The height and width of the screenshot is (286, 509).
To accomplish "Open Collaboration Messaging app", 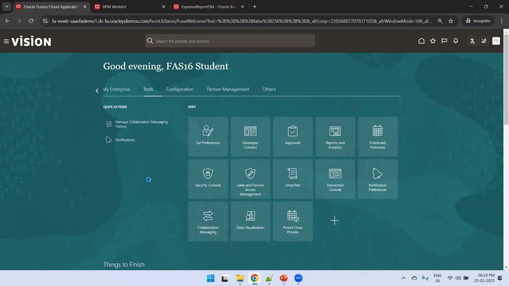I will [208, 221].
